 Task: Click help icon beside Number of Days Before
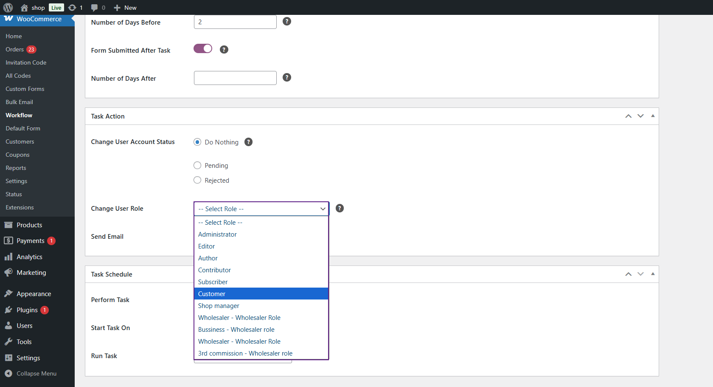click(287, 21)
